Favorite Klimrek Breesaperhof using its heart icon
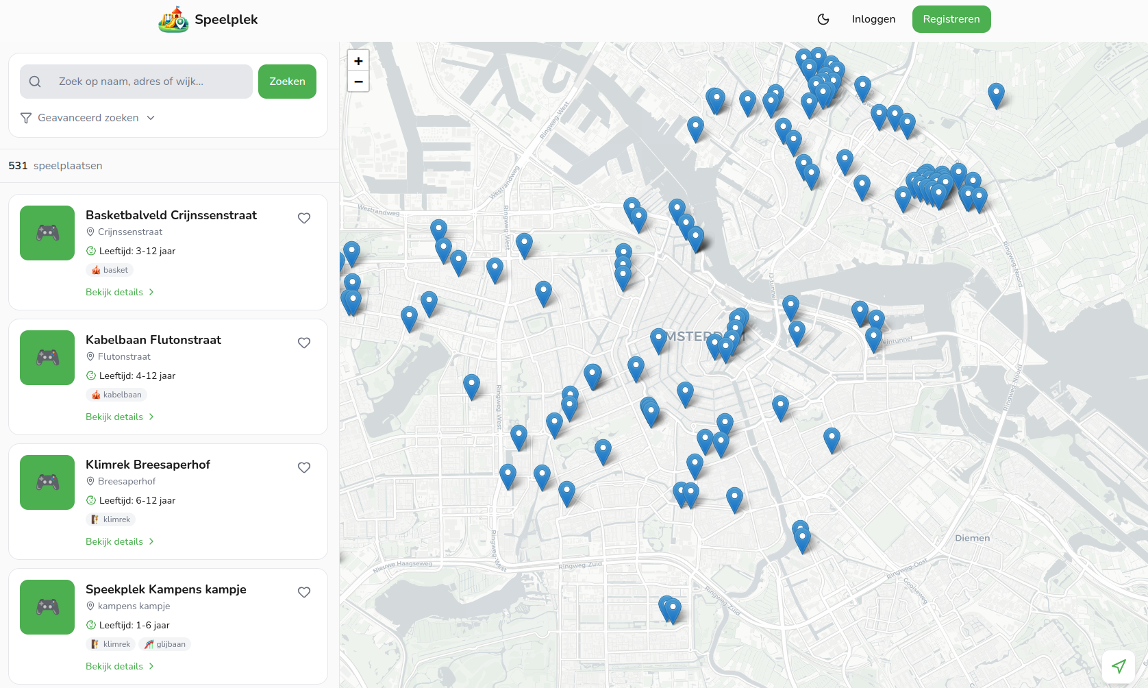The width and height of the screenshot is (1148, 688). pyautogui.click(x=304, y=467)
